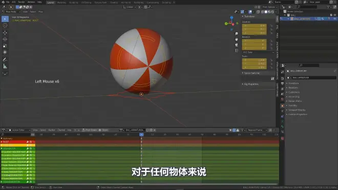Toggle viewport overlays button

[250, 12]
